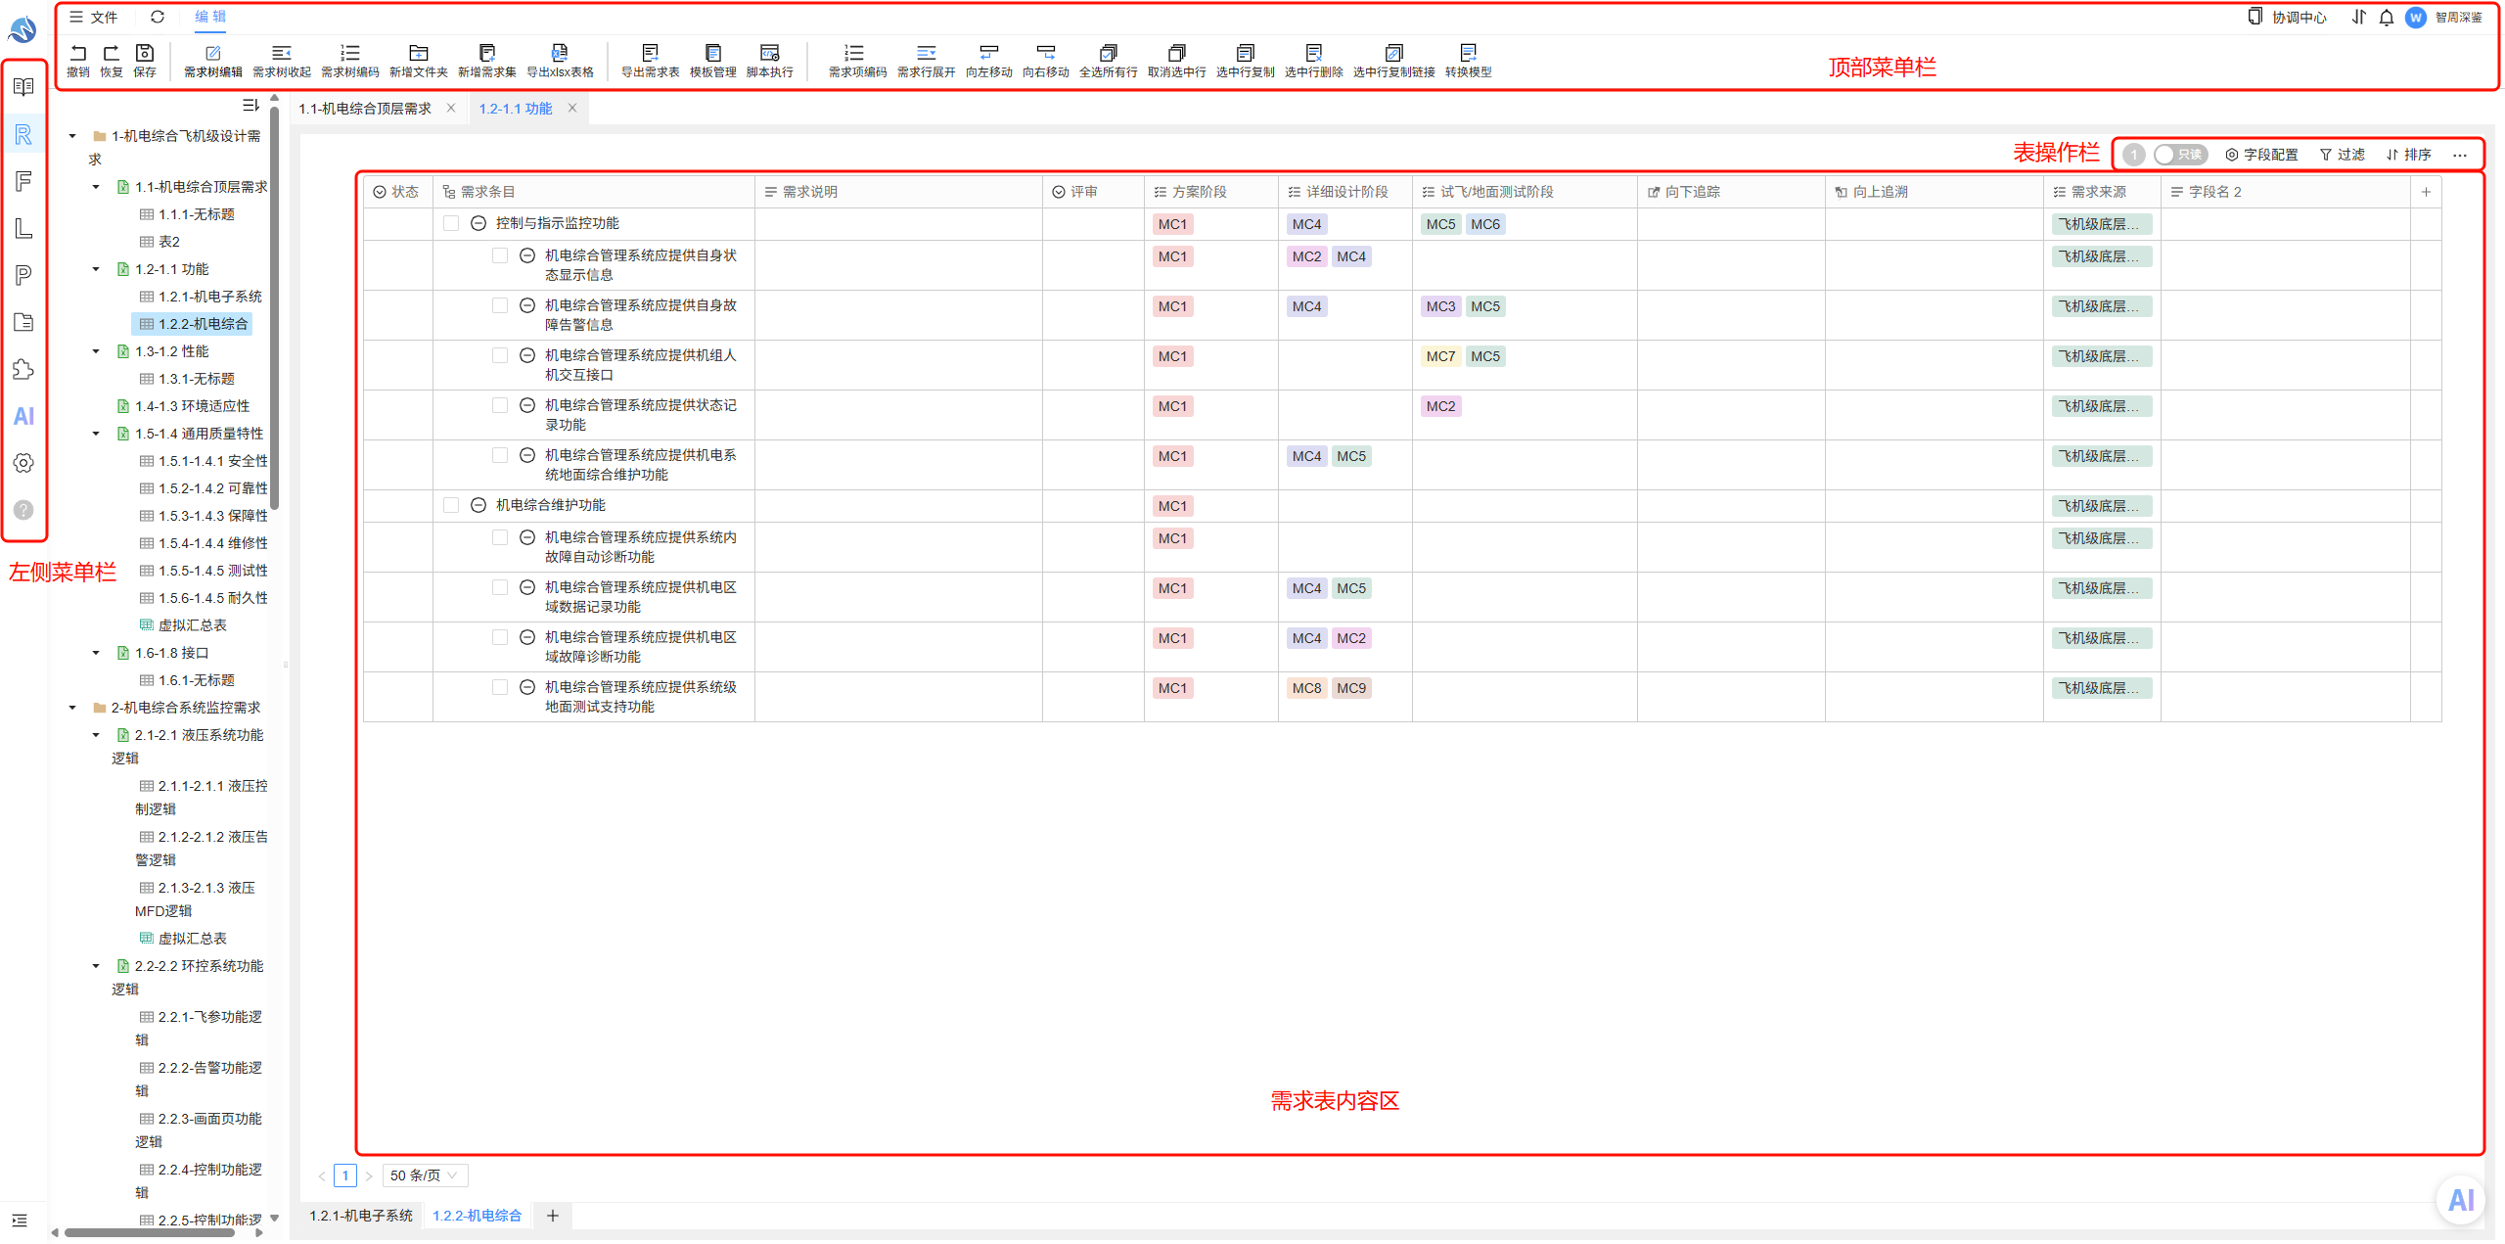Click notification bell icon at top right

[2386, 17]
